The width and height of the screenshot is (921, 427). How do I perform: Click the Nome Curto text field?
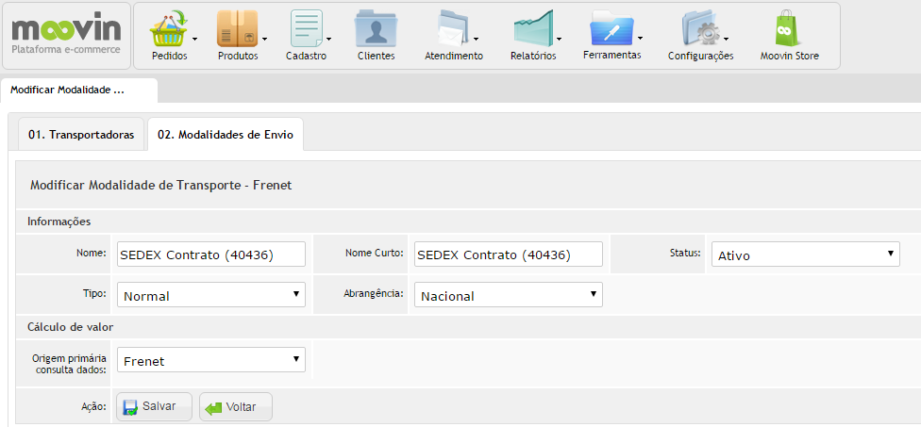point(508,255)
